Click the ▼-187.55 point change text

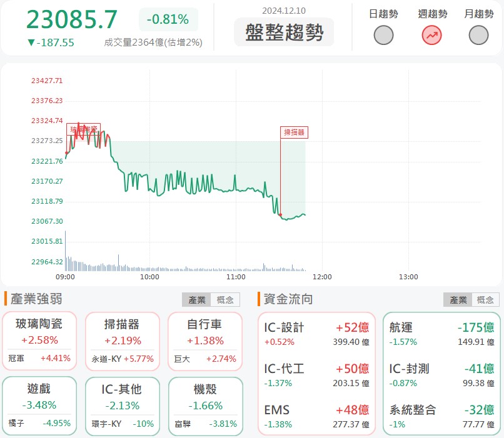pos(51,42)
